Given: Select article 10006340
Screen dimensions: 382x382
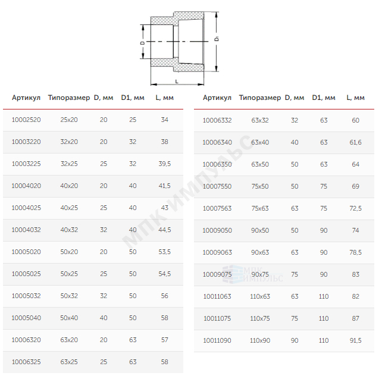Looking at the screenshot, I should click(x=217, y=142).
